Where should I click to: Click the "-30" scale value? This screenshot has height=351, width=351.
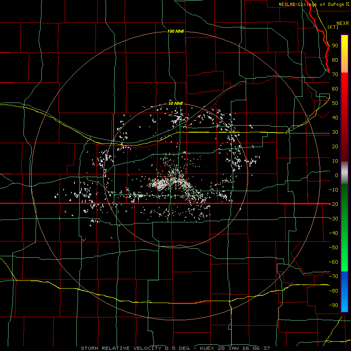click(x=333, y=219)
